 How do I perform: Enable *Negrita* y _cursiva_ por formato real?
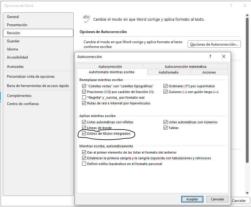[84, 97]
